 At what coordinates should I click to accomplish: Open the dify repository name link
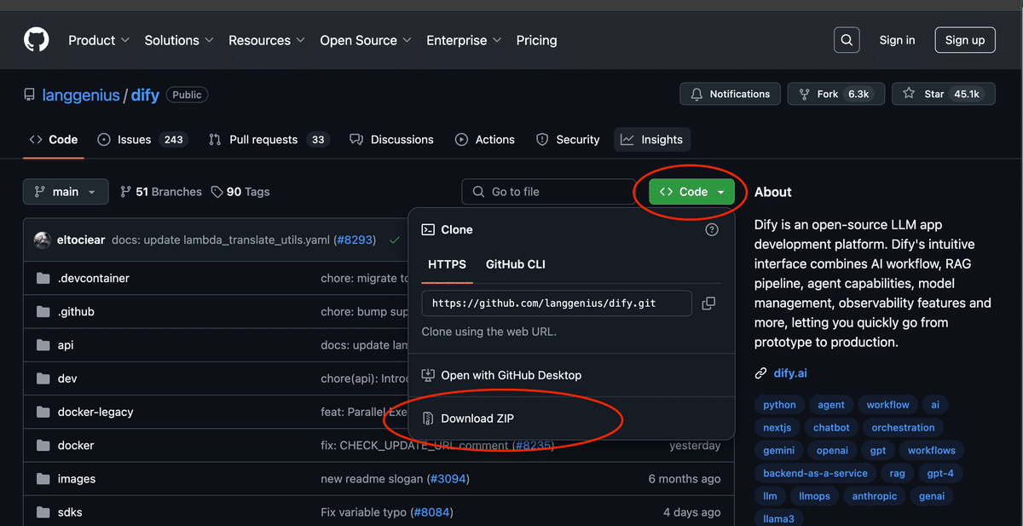[145, 95]
